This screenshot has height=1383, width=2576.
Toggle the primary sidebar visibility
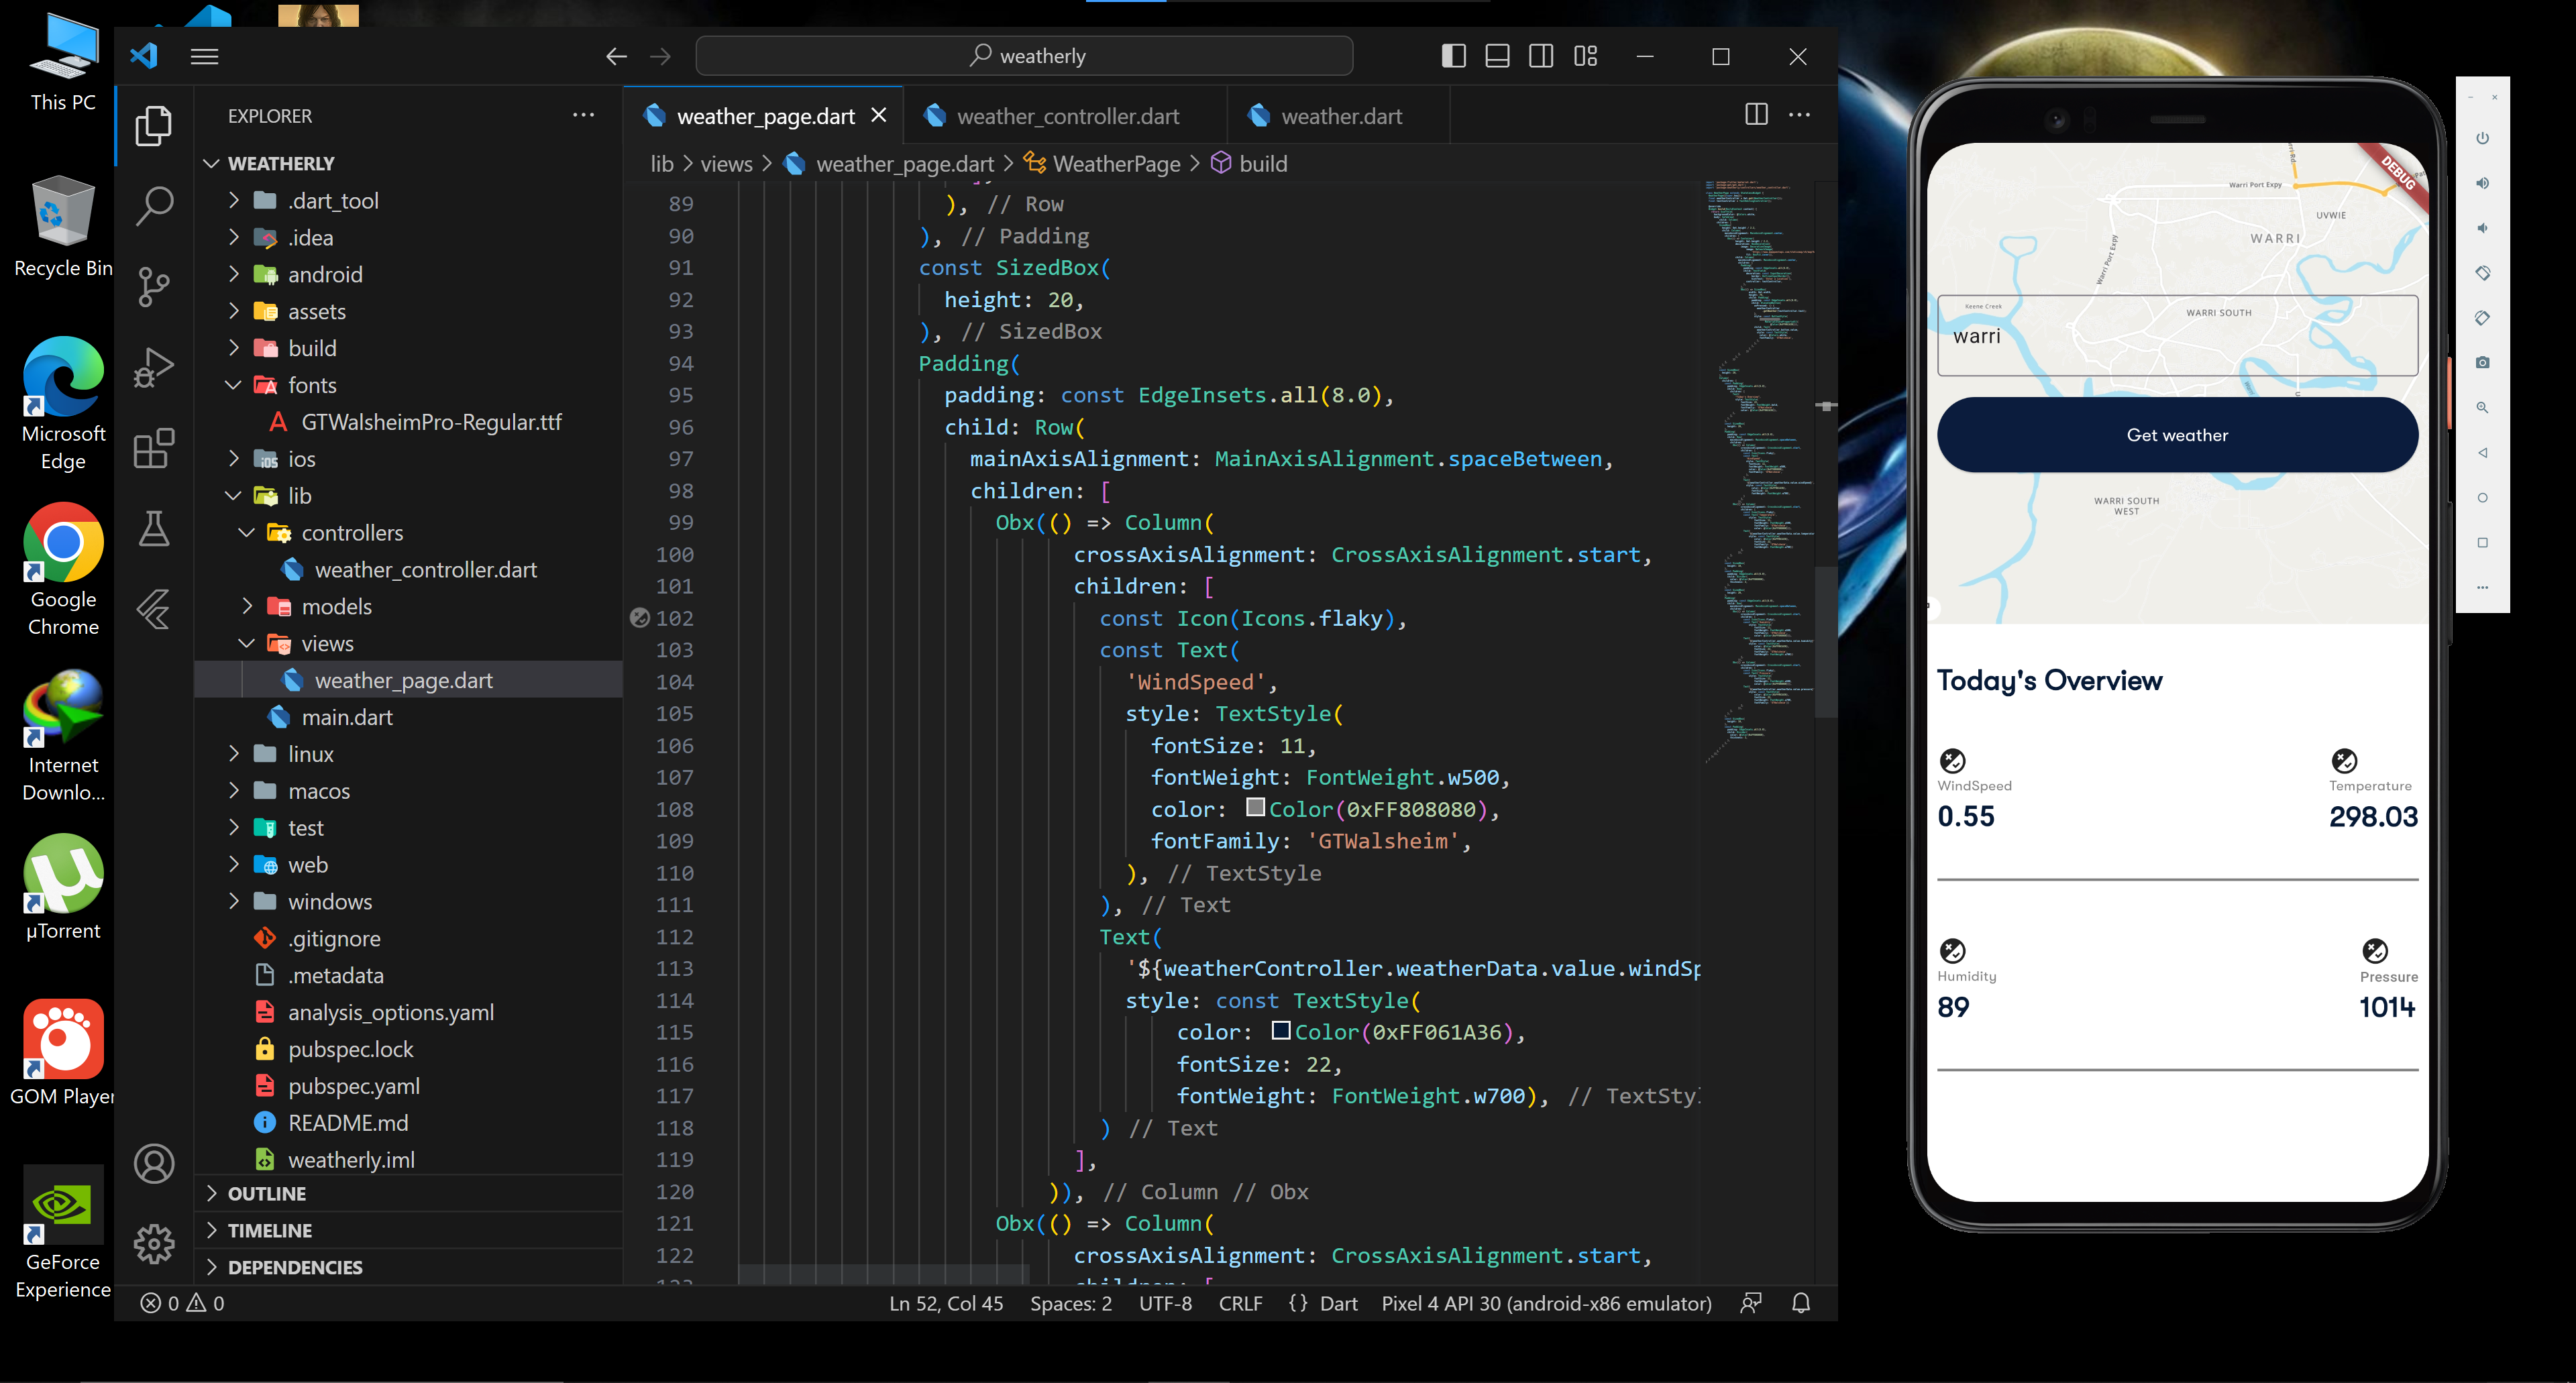point(1453,56)
